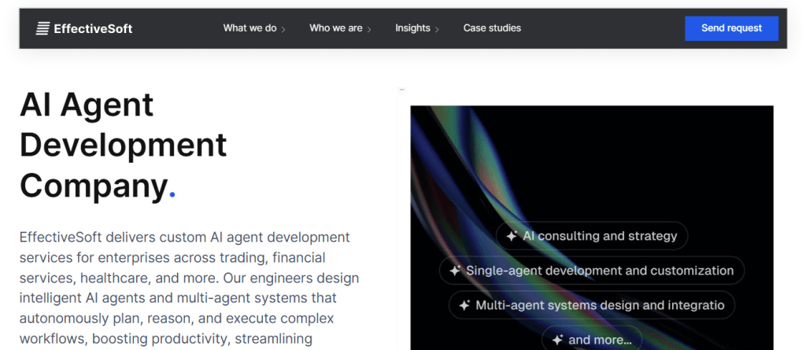
Task: Click the AI Agent Development Company heading
Action: pyautogui.click(x=124, y=145)
